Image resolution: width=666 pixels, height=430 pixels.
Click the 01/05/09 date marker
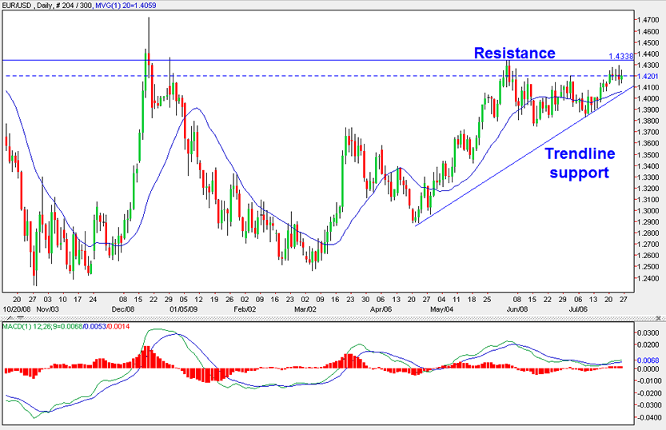click(x=182, y=308)
